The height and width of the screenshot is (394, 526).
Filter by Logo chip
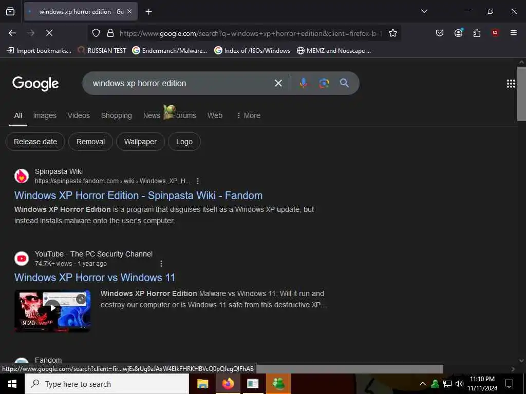184,142
